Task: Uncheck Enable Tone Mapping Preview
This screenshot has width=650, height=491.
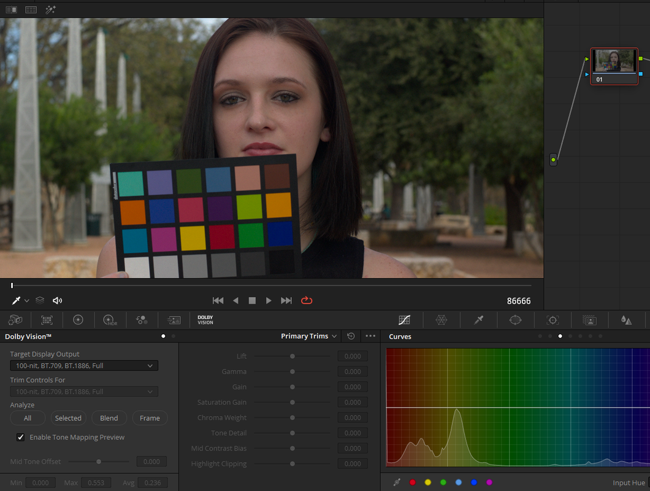Action: coord(20,437)
